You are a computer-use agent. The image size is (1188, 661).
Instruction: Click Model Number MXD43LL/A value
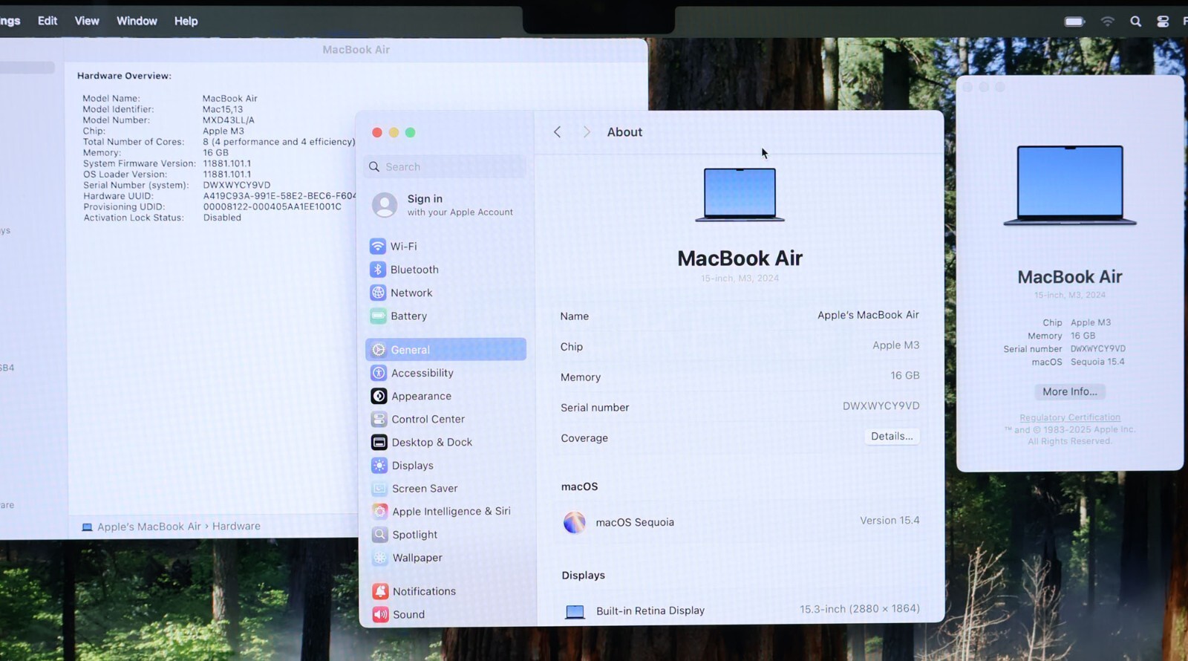(229, 120)
